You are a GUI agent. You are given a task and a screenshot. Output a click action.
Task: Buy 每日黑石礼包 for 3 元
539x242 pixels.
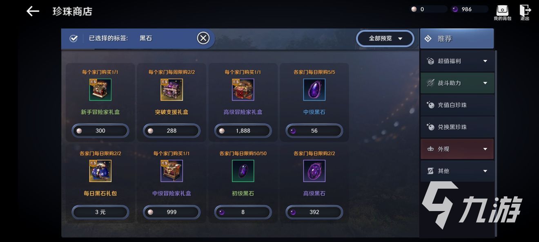pyautogui.click(x=100, y=212)
